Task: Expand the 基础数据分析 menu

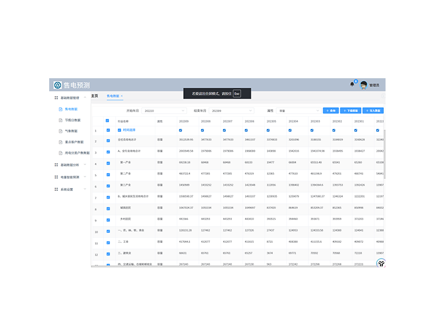Action: click(x=70, y=165)
